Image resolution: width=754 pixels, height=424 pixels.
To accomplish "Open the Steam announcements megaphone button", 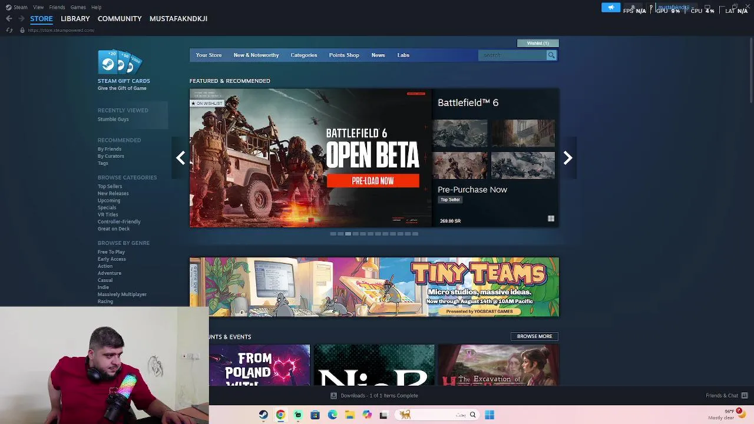I will 611,8.
